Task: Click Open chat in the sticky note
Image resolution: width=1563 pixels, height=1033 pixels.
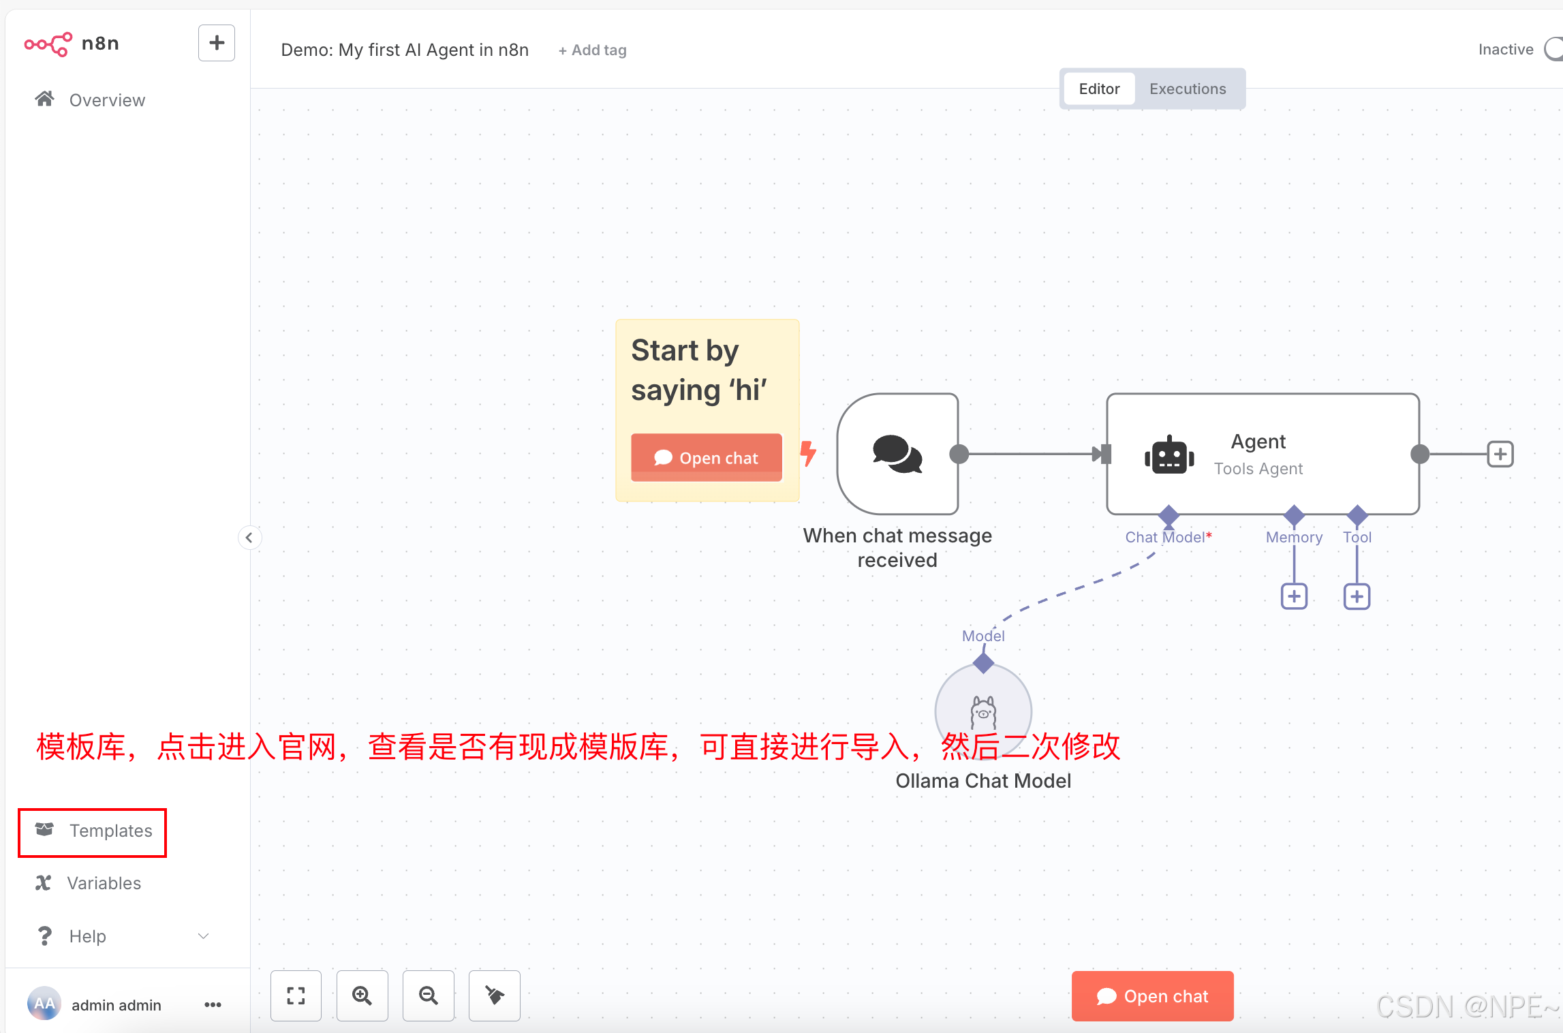Action: [x=706, y=458]
